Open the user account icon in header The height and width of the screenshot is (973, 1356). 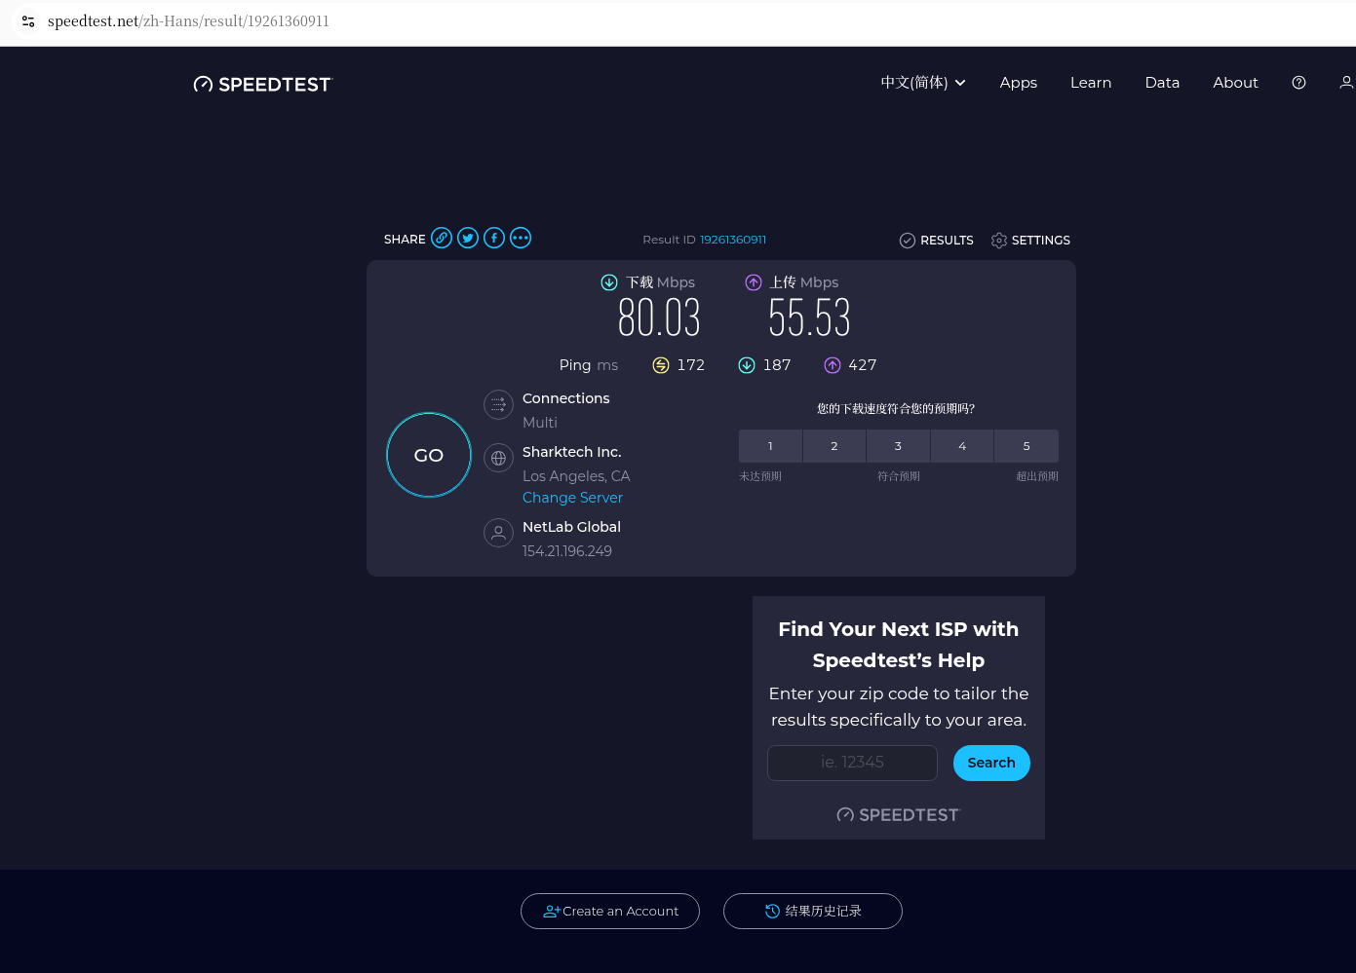click(x=1346, y=83)
